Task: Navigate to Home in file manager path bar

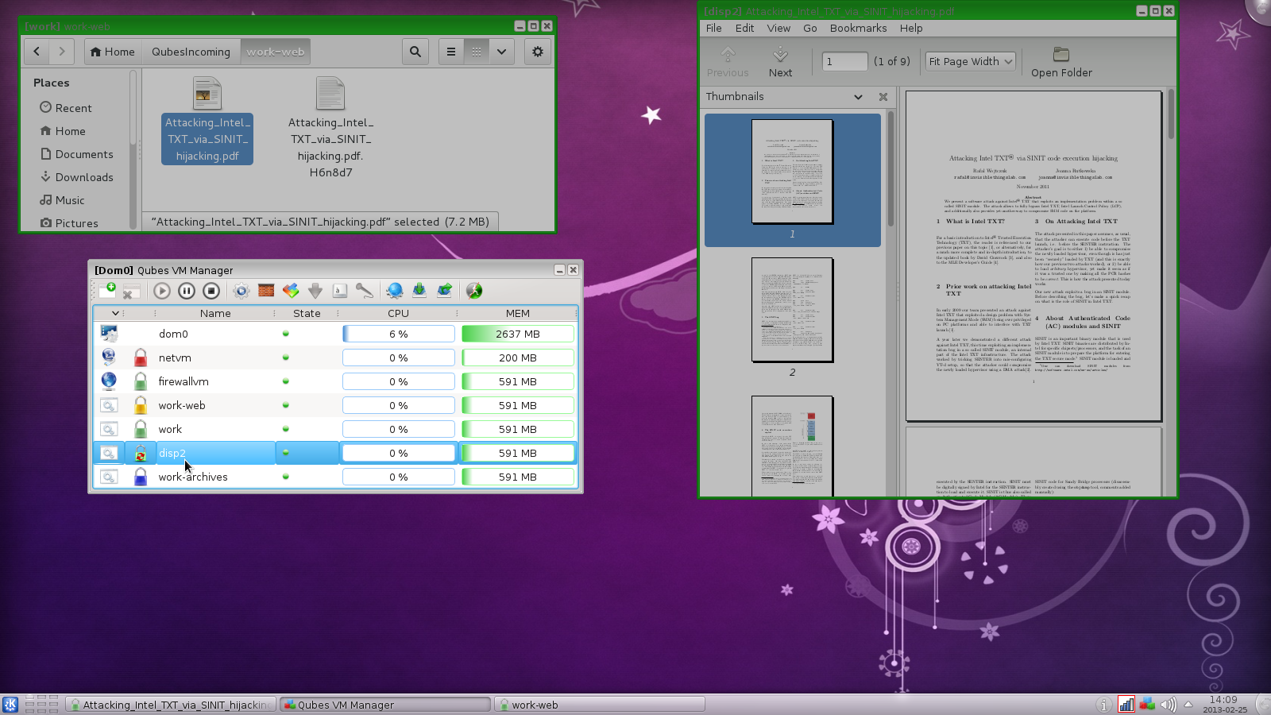Action: [x=113, y=52]
